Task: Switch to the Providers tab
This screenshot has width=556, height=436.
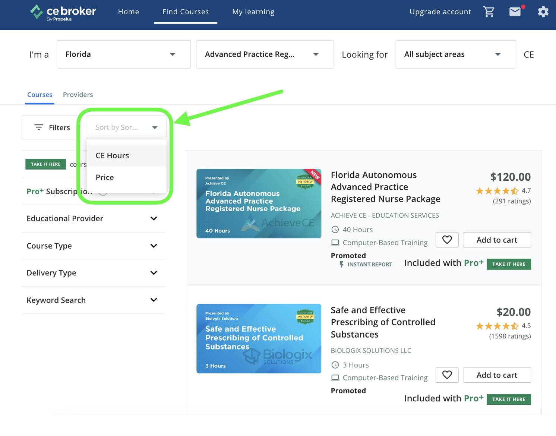Action: [78, 95]
